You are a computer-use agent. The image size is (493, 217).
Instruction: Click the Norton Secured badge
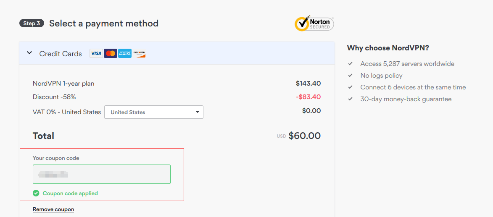pos(314,23)
